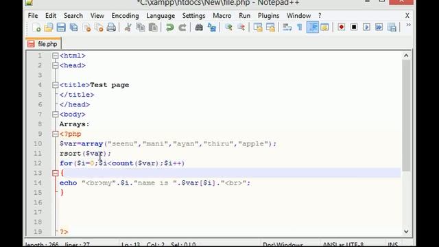Click the "apple" string on line 10

[253, 143]
